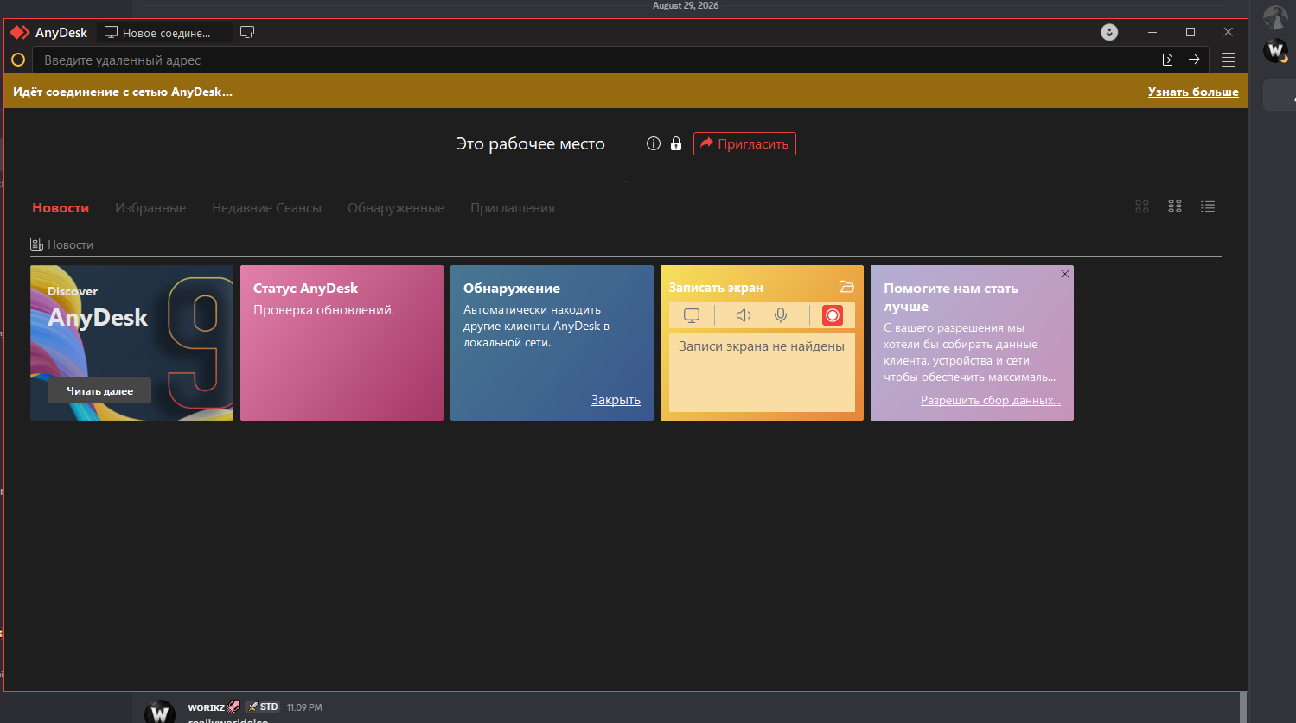Dismiss the Помогите нам стать лучше card

click(x=1065, y=274)
